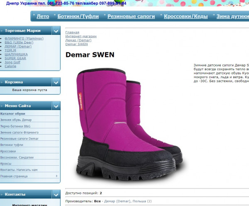Open ФЛАМИНГО (Flamingo) brand link

pos(24,39)
